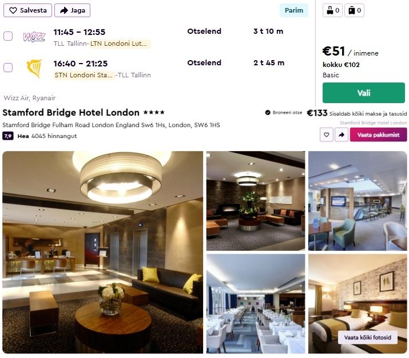Select the Parim tag
Image resolution: width=409 pixels, height=358 pixels.
(294, 10)
